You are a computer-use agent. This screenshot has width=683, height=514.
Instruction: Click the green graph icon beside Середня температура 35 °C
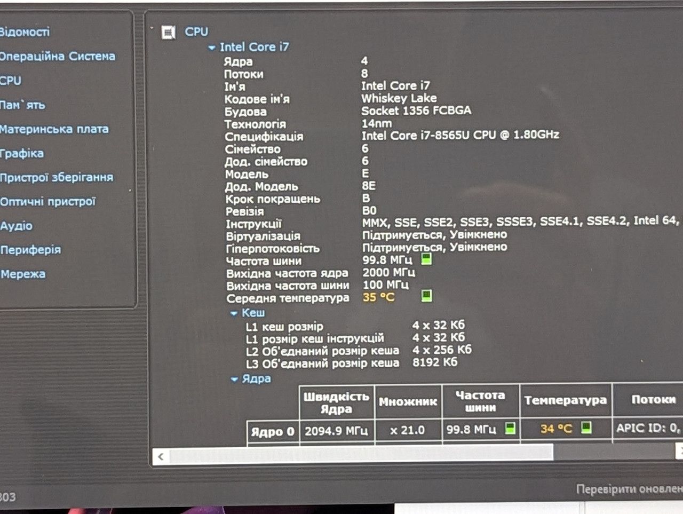click(426, 296)
